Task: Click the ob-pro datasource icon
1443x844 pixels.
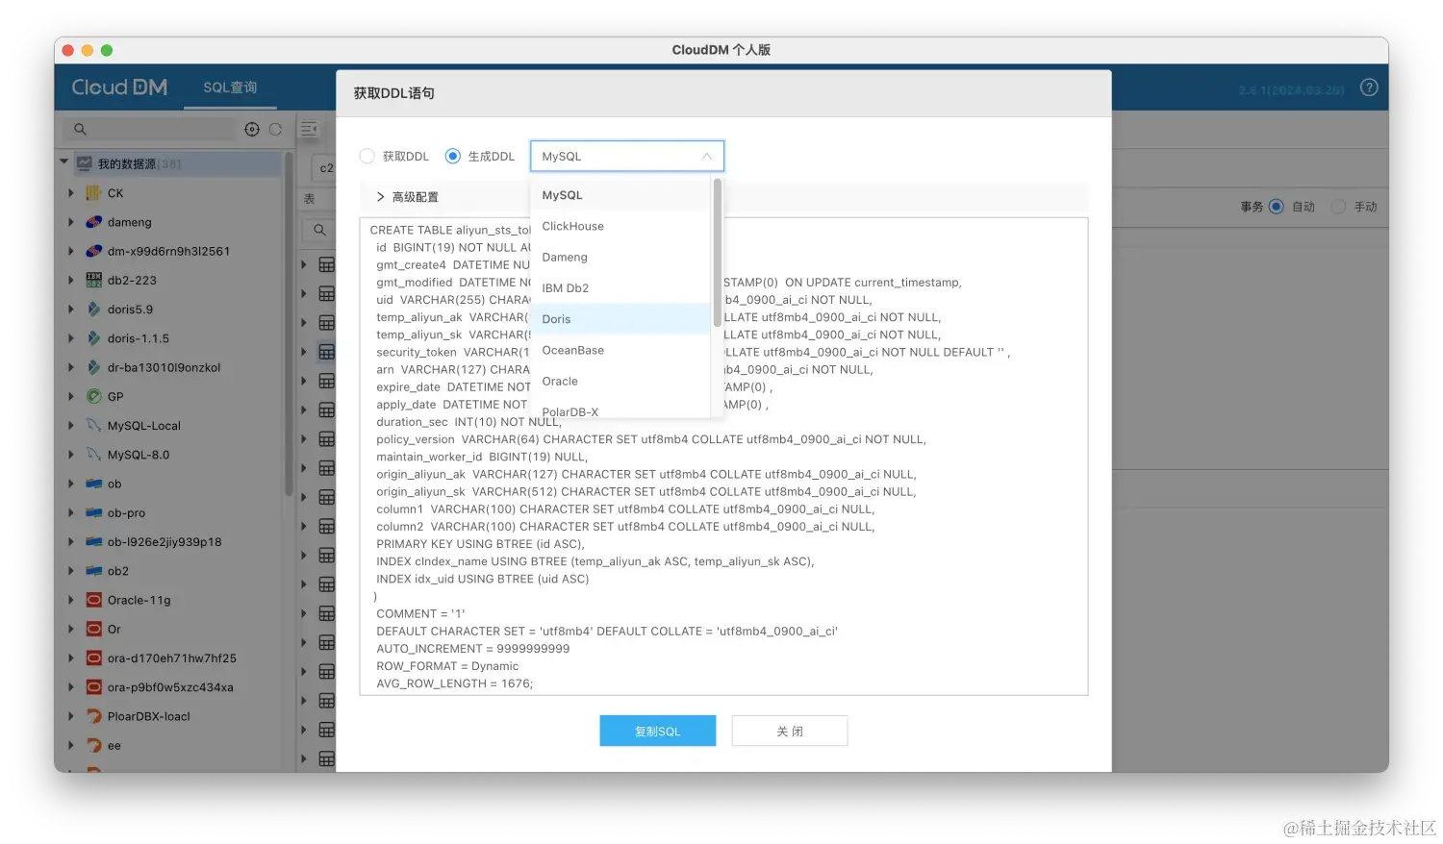Action: [93, 512]
